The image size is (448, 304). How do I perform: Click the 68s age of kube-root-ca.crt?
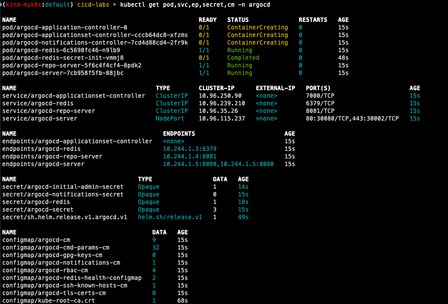183,300
